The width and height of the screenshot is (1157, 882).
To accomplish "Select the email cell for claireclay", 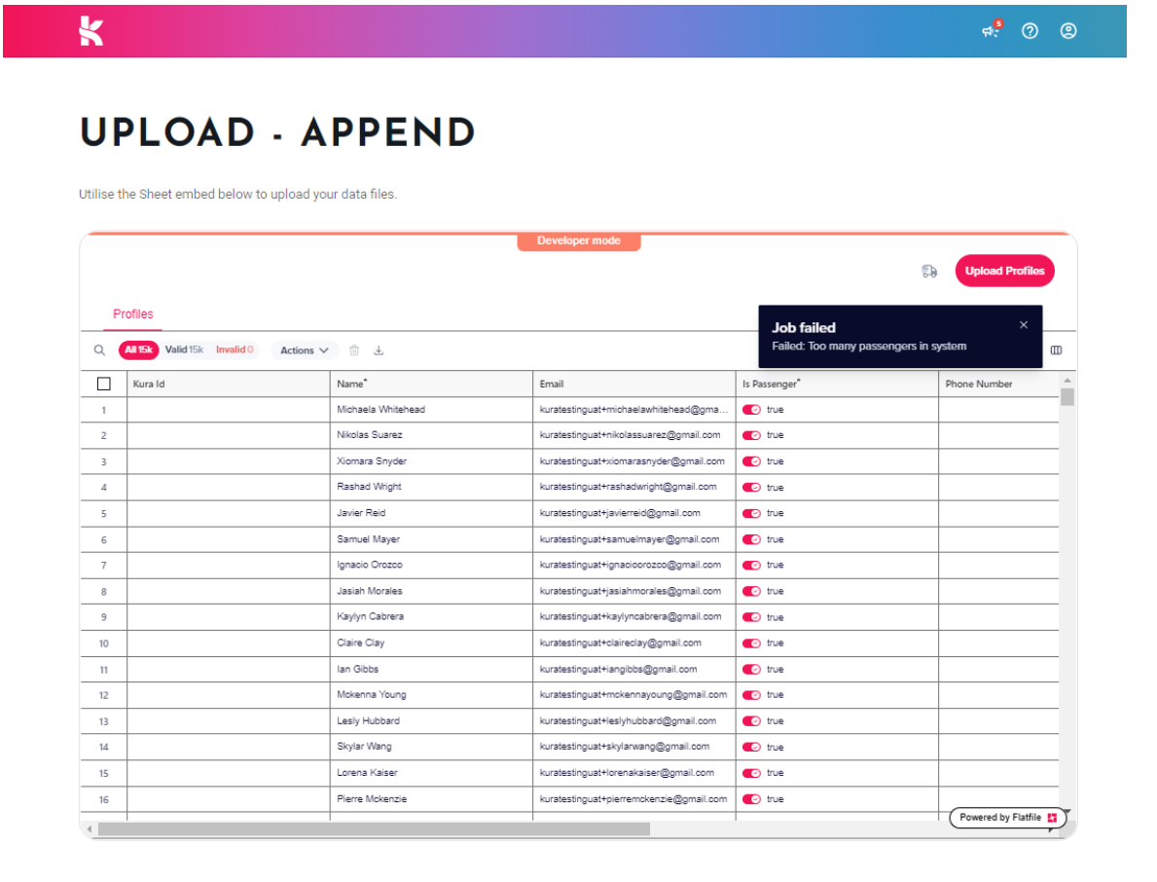I will (633, 643).
